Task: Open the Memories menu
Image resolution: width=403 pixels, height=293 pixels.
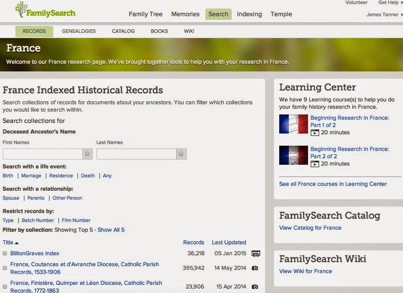Action: (185, 14)
